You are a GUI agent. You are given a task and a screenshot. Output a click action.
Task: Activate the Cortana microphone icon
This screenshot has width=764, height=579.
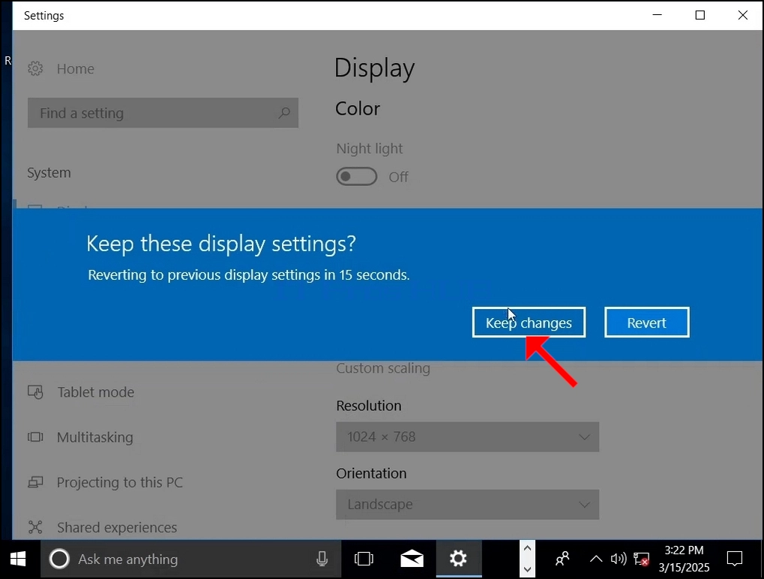322,559
